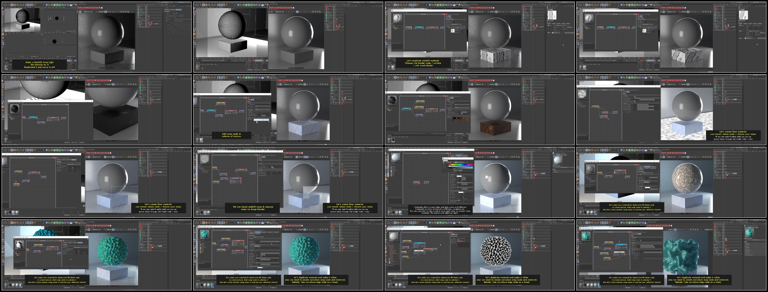Screen dimensions: 768x292
Task: Click timeline playhead in 'Redshift Area Light' frame
Action: (x=6, y=58)
